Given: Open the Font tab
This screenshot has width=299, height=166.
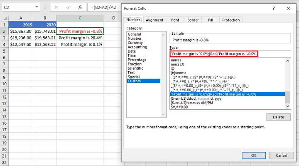Looking at the screenshot, I should [x=175, y=20].
